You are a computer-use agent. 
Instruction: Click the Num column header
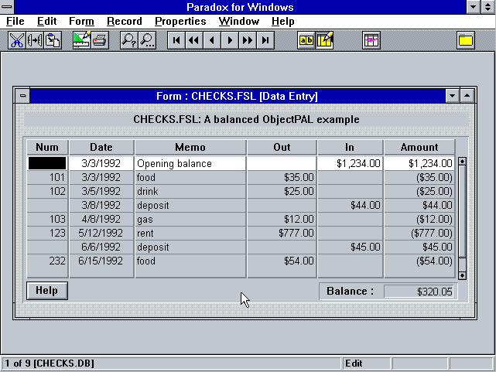pyautogui.click(x=47, y=147)
